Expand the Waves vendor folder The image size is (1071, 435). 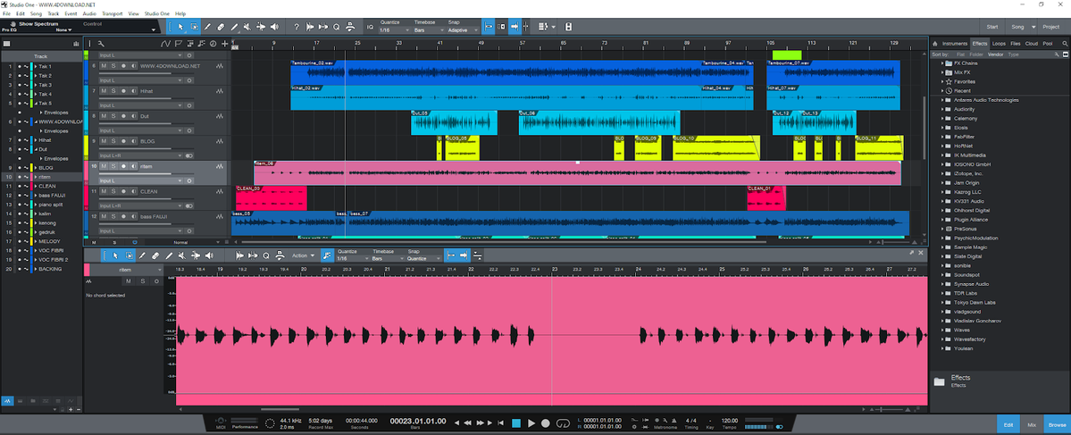coord(941,330)
